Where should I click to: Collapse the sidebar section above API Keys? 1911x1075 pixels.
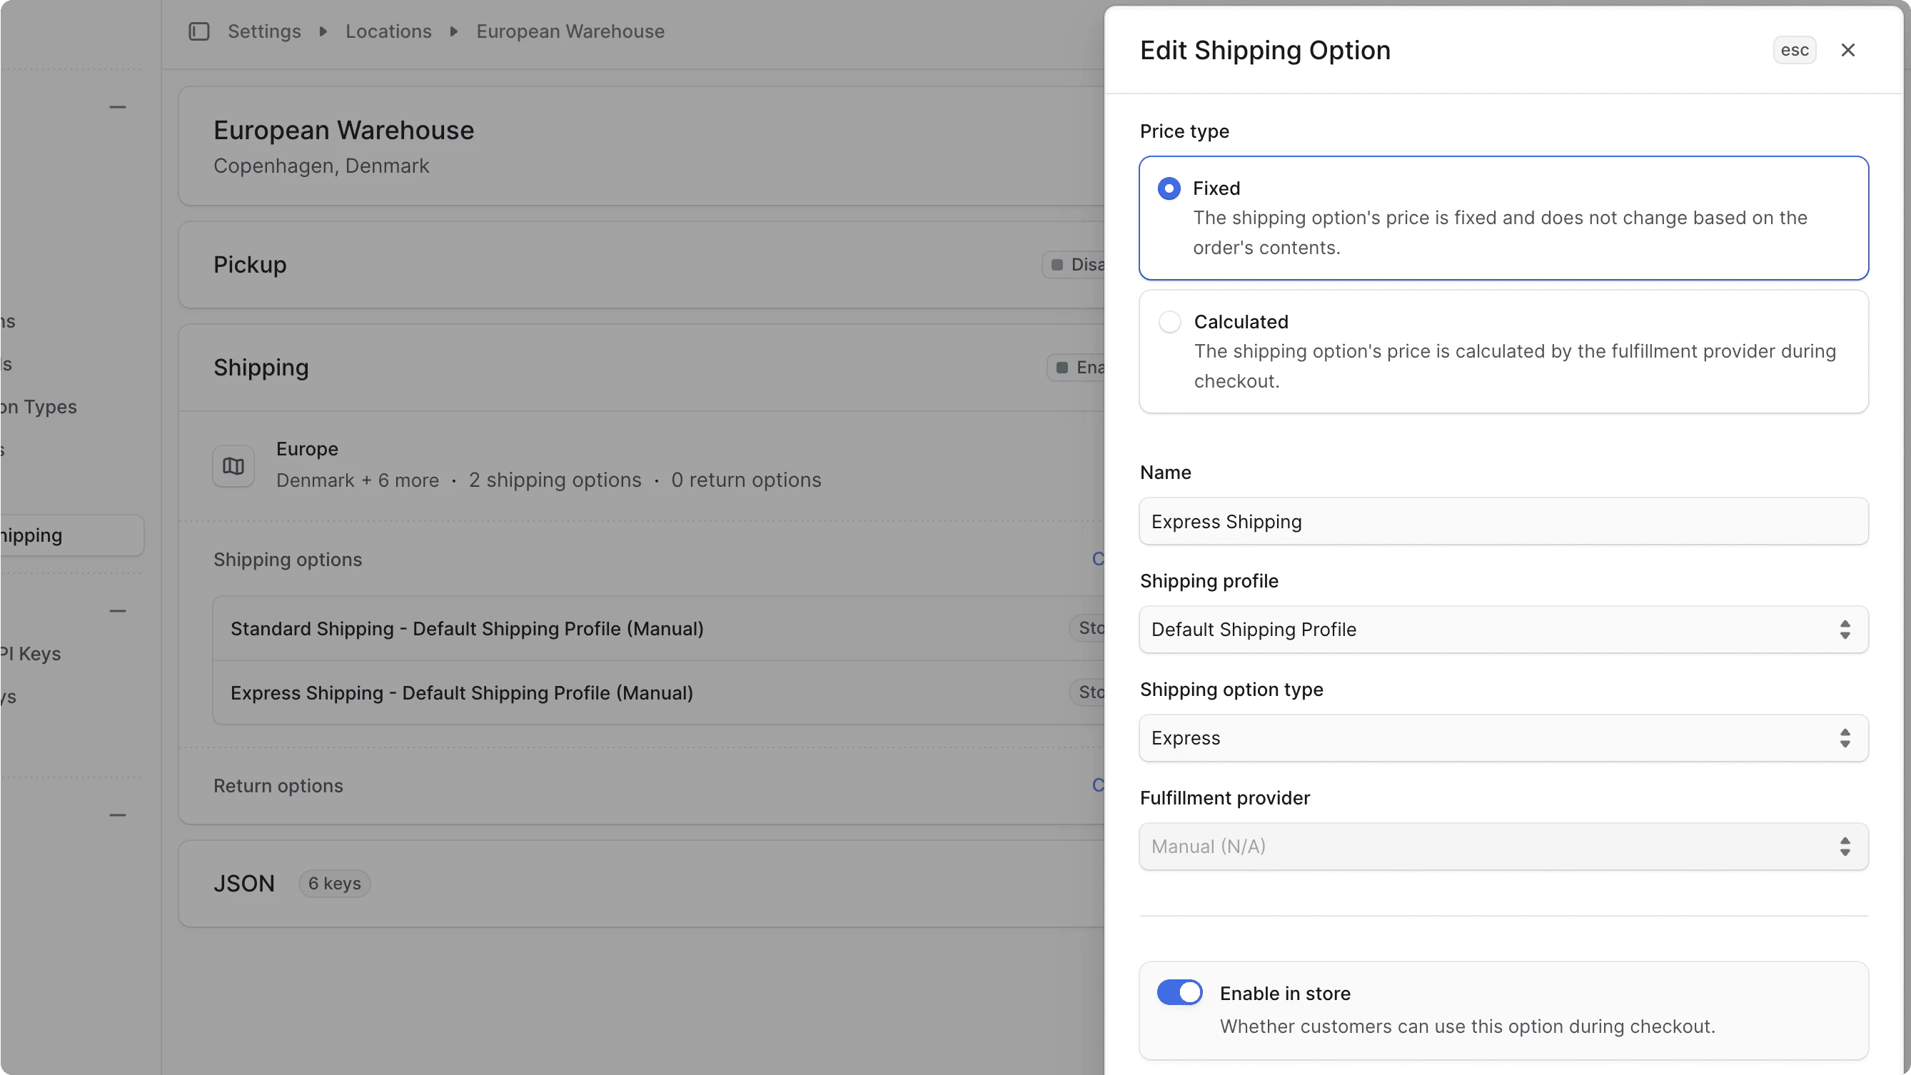(118, 610)
